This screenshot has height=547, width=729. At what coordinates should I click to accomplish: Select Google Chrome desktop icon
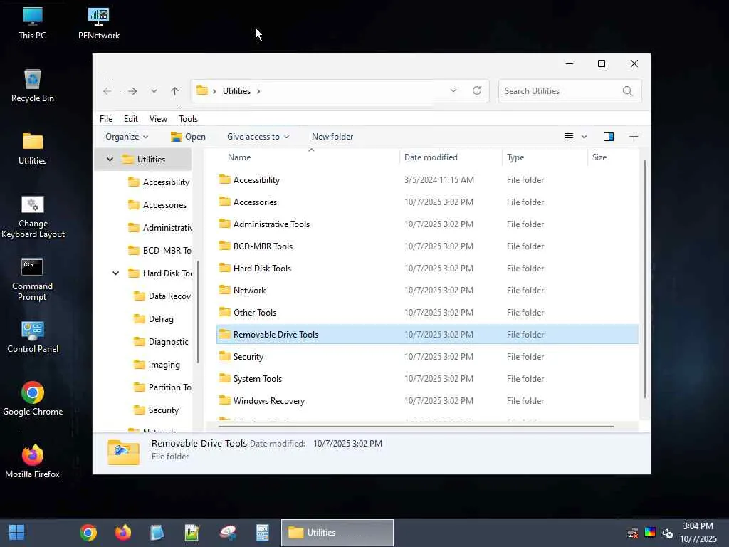(x=33, y=399)
